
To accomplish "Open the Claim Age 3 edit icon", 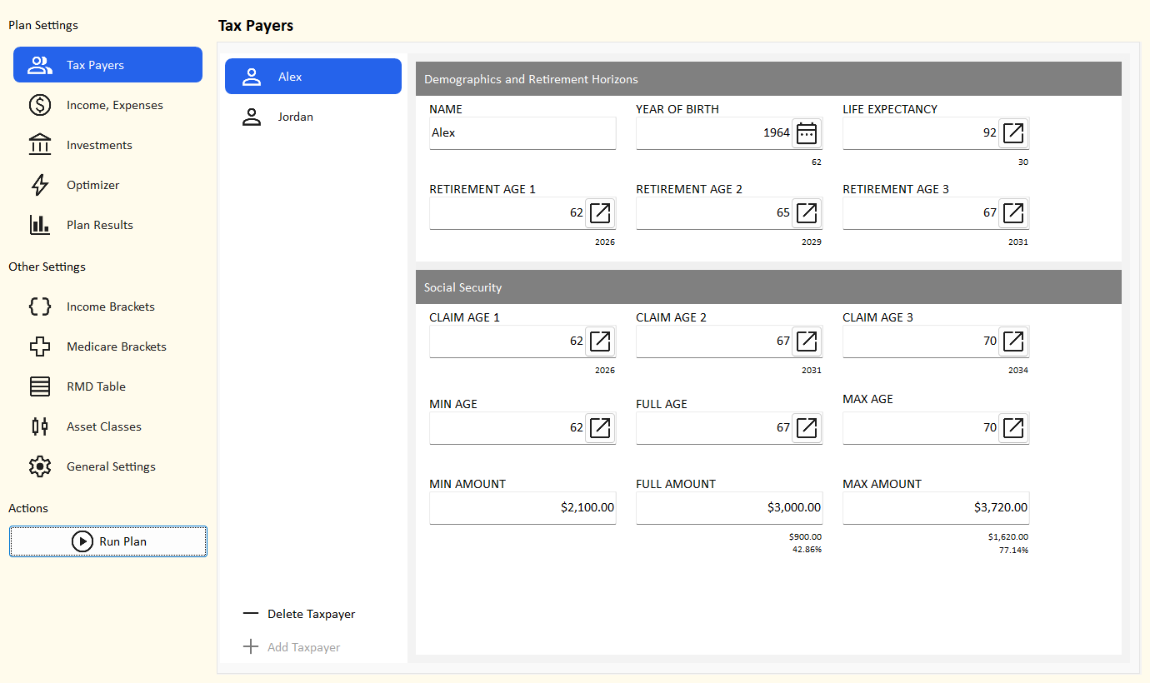I will (1013, 341).
